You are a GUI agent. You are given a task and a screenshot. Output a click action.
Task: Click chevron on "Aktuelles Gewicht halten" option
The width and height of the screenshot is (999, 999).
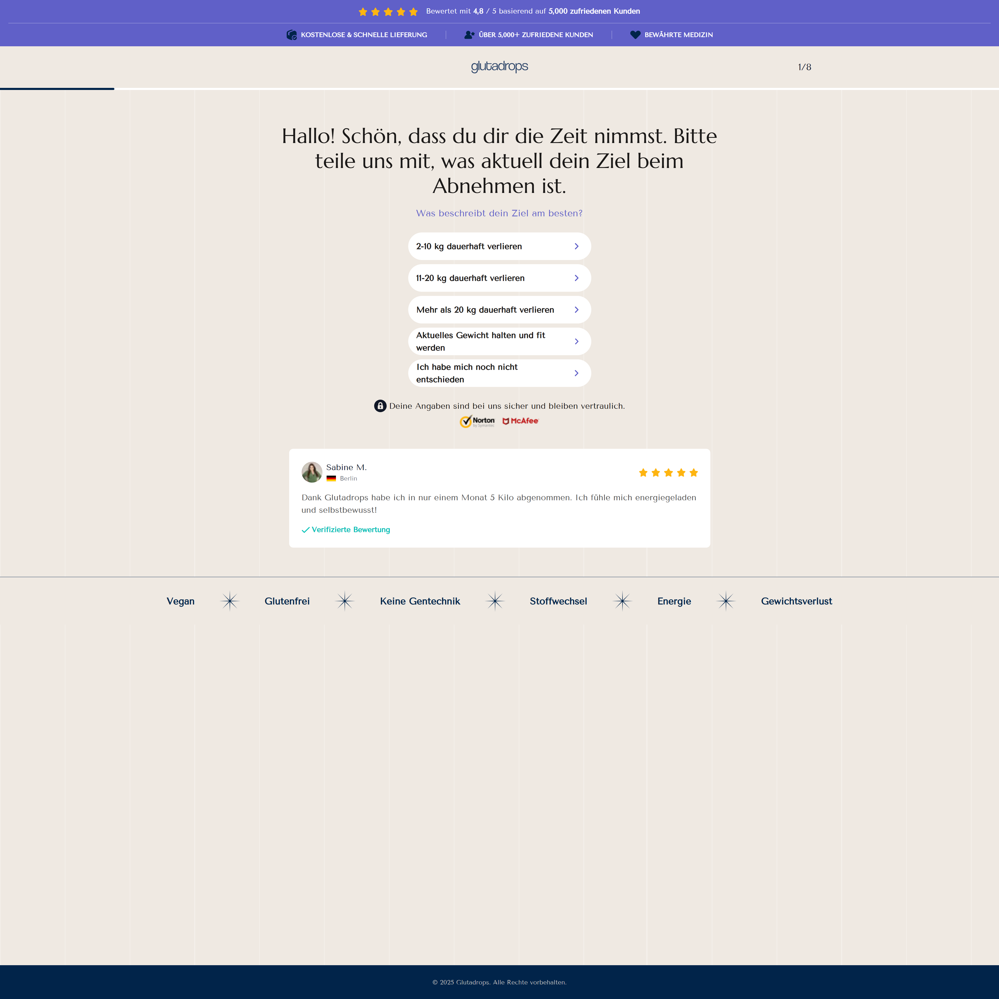pyautogui.click(x=576, y=341)
